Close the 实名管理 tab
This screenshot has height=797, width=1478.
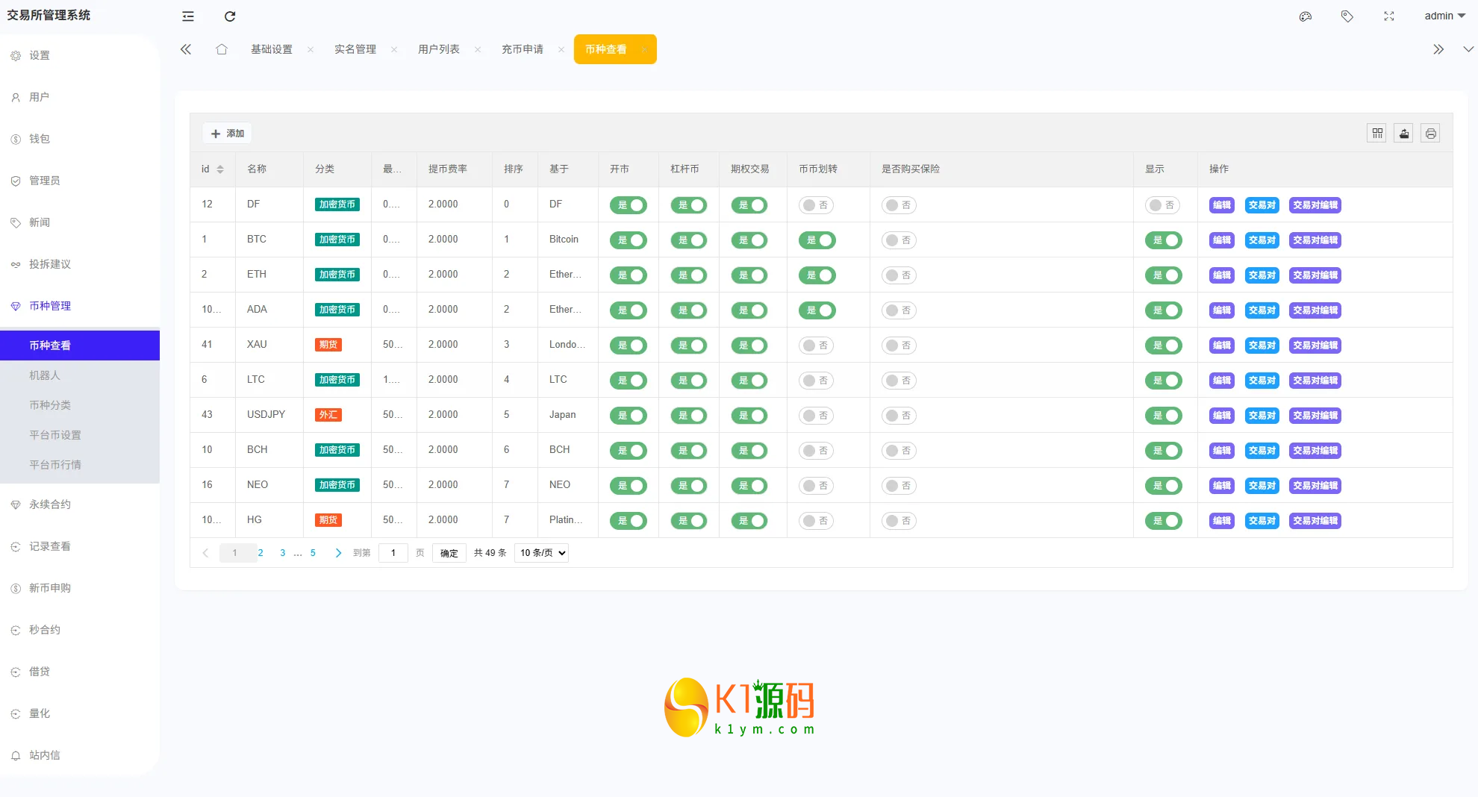tap(394, 50)
